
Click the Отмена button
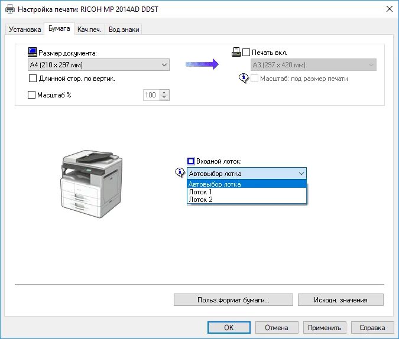(x=277, y=327)
